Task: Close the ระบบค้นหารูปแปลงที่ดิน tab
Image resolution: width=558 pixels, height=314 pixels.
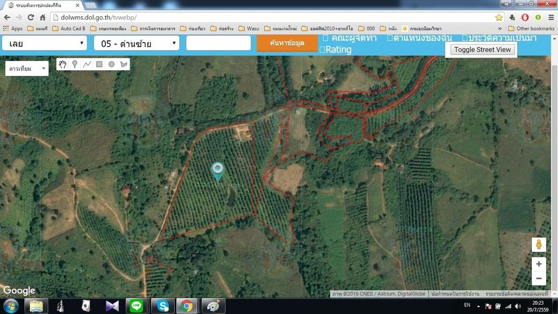Action: click(77, 5)
